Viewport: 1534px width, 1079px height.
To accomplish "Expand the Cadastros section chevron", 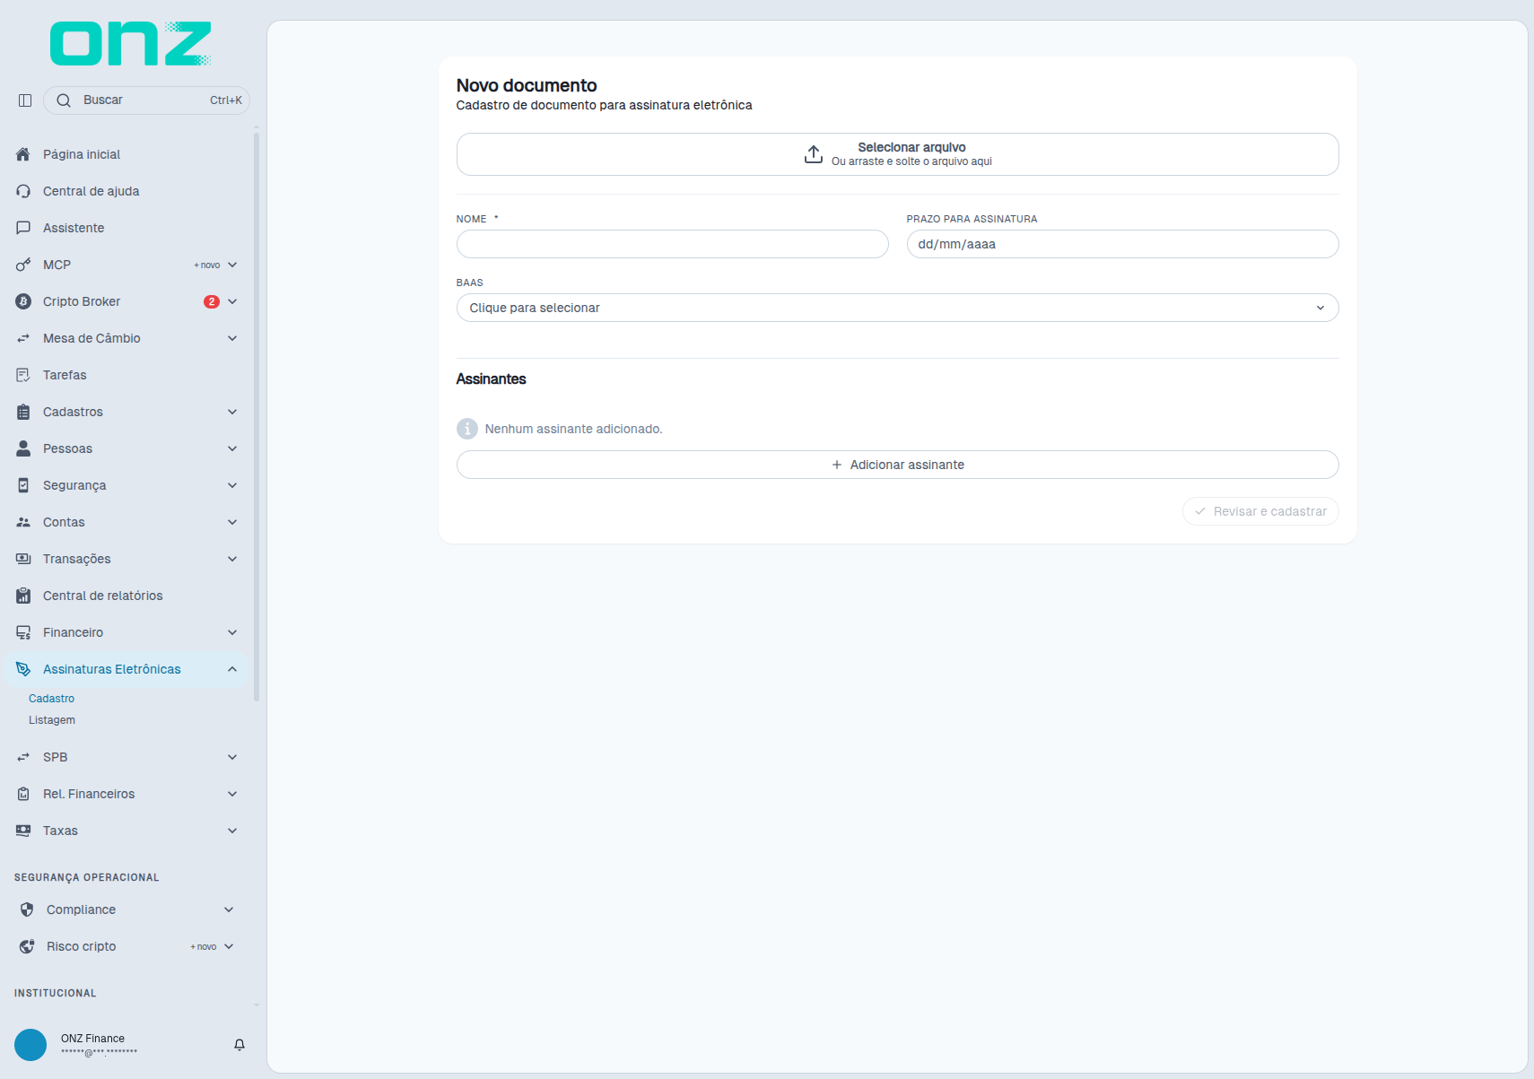I will click(x=232, y=412).
